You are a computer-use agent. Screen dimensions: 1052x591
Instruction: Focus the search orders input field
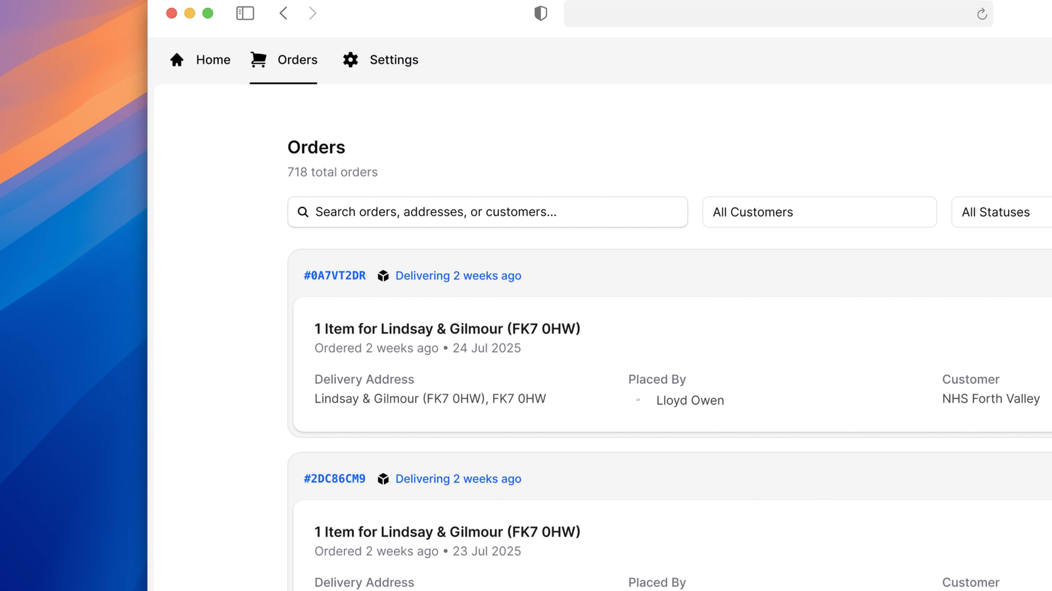pos(488,212)
